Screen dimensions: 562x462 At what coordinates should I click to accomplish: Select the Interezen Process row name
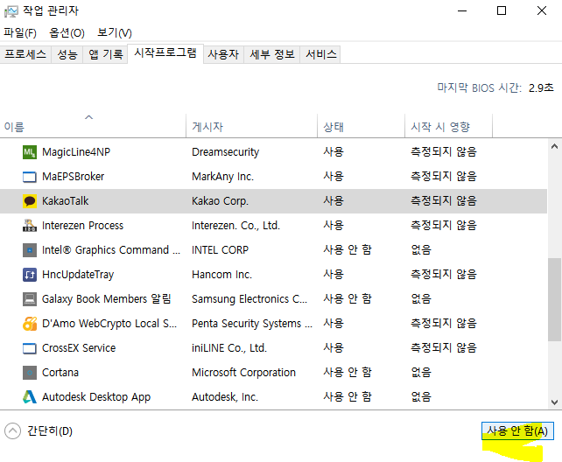click(x=82, y=226)
